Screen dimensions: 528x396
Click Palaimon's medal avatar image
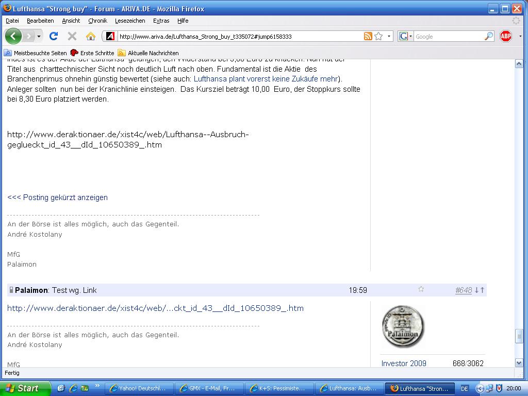coord(404,326)
